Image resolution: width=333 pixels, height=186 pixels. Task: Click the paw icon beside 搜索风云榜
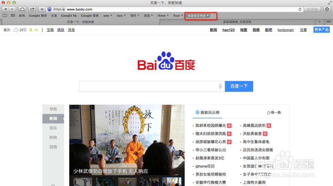(197, 112)
